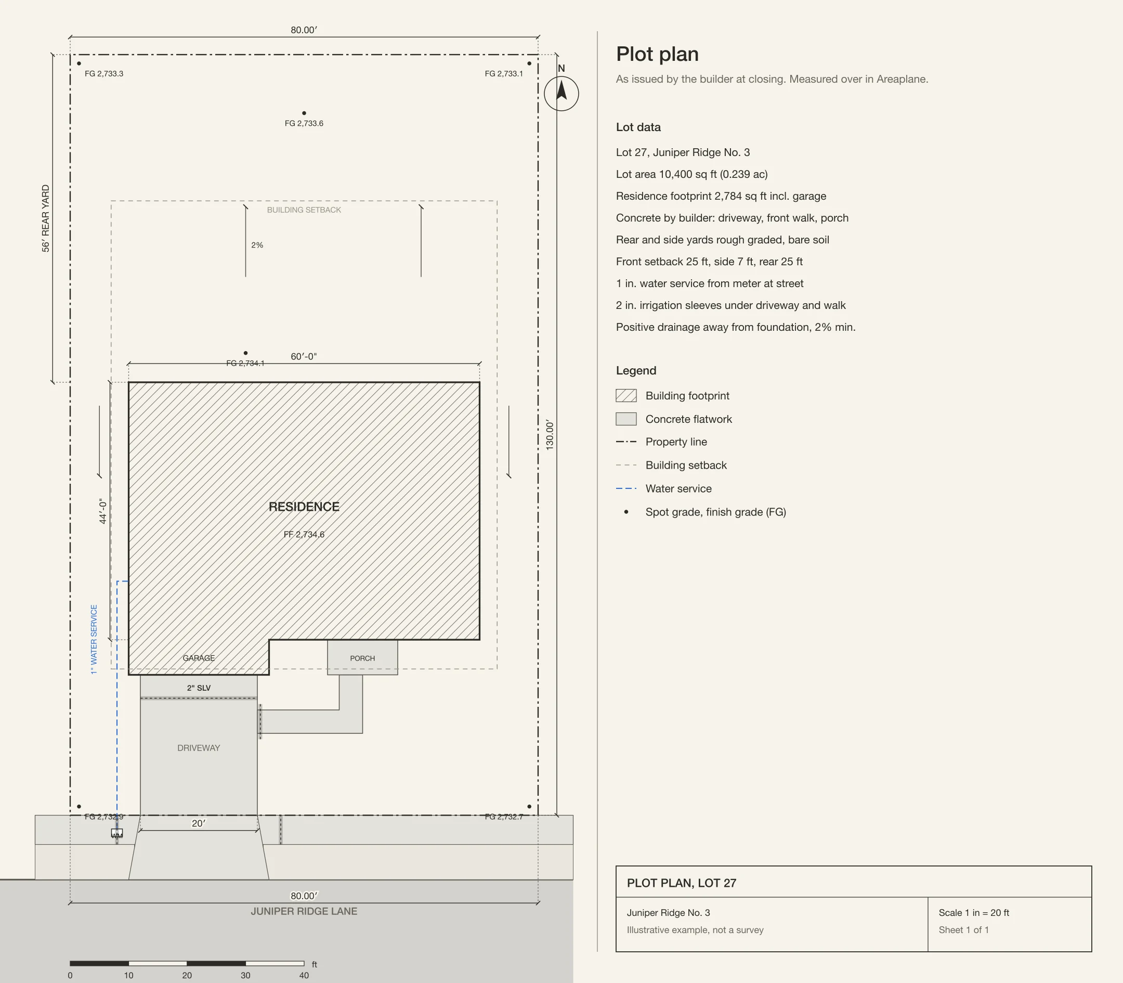Screen dimensions: 1123x983
Task: Select the JUNIPER RIDGE LANE street label
Action: point(304,911)
